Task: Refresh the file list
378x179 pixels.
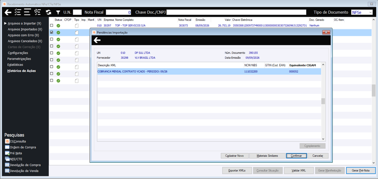Action: [x=49, y=12]
